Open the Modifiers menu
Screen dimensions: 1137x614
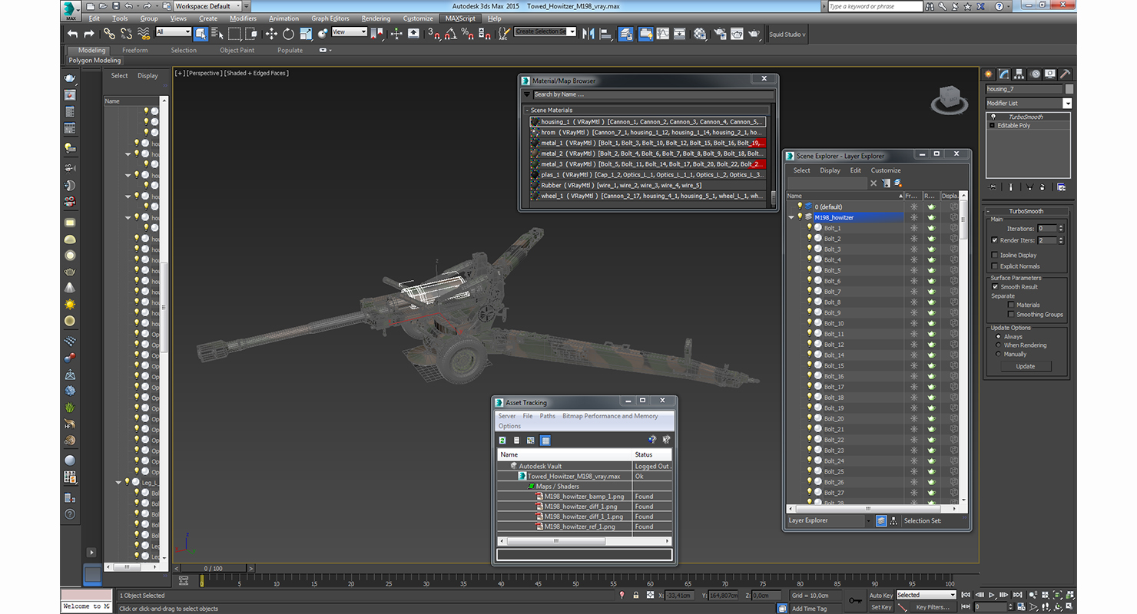[x=244, y=18]
